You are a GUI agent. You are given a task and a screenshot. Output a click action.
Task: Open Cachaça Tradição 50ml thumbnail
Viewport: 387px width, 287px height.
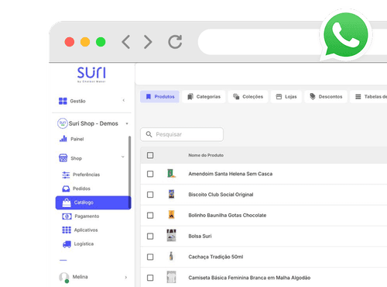171,256
